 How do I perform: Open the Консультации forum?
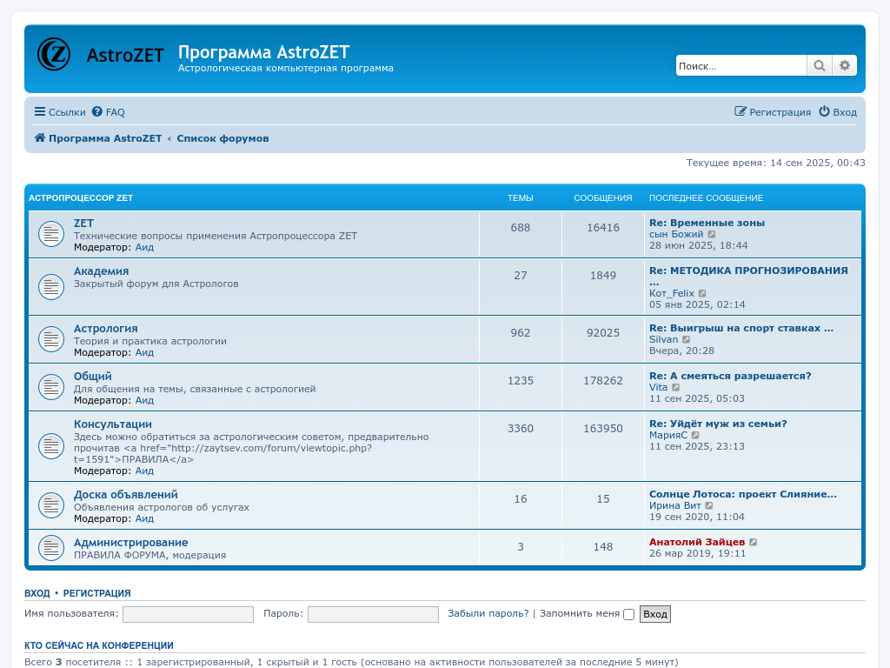click(112, 424)
